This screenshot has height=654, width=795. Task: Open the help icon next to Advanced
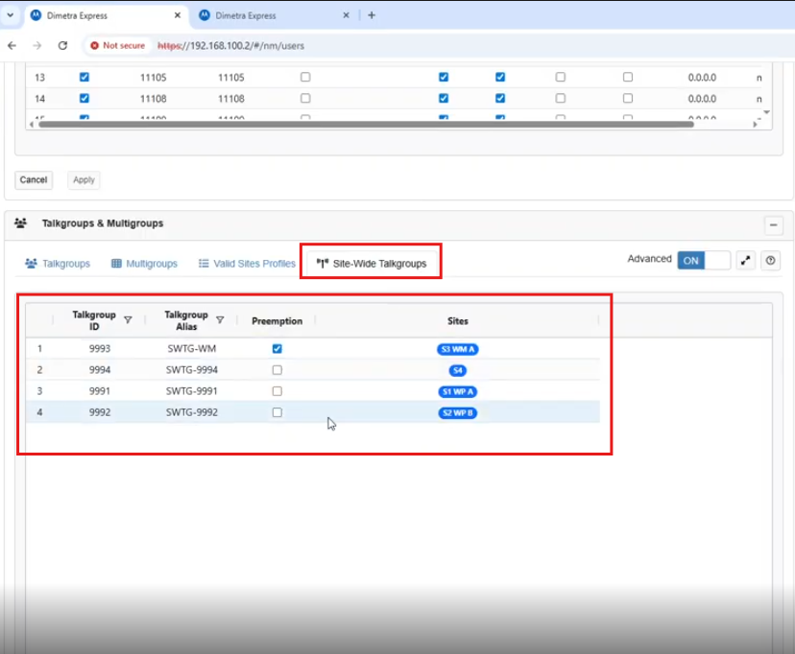[770, 260]
